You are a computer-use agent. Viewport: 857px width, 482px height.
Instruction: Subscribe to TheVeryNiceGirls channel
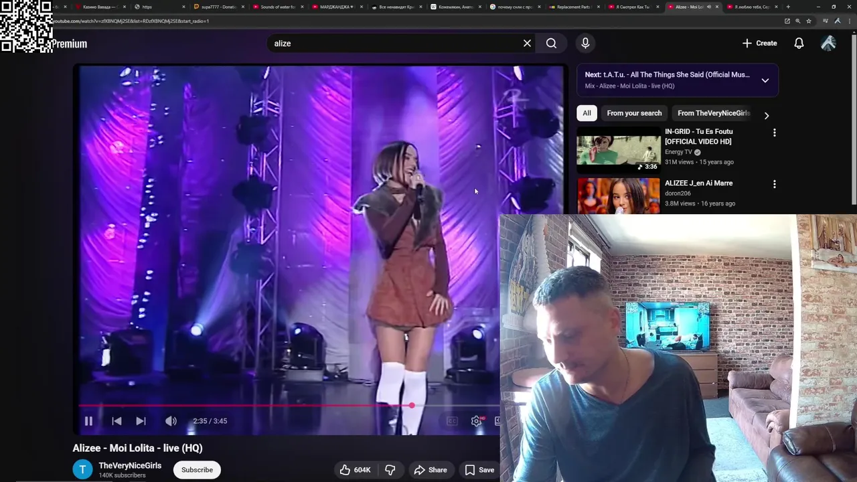(x=197, y=470)
